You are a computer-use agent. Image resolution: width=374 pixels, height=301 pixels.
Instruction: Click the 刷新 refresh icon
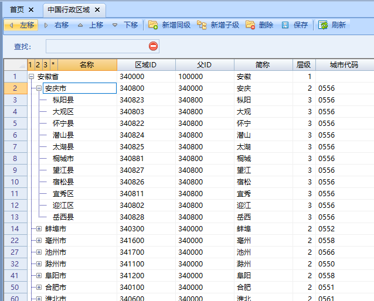pos(323,25)
